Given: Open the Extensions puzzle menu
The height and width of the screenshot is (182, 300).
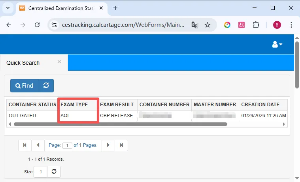Looking at the screenshot, I should click(256, 25).
